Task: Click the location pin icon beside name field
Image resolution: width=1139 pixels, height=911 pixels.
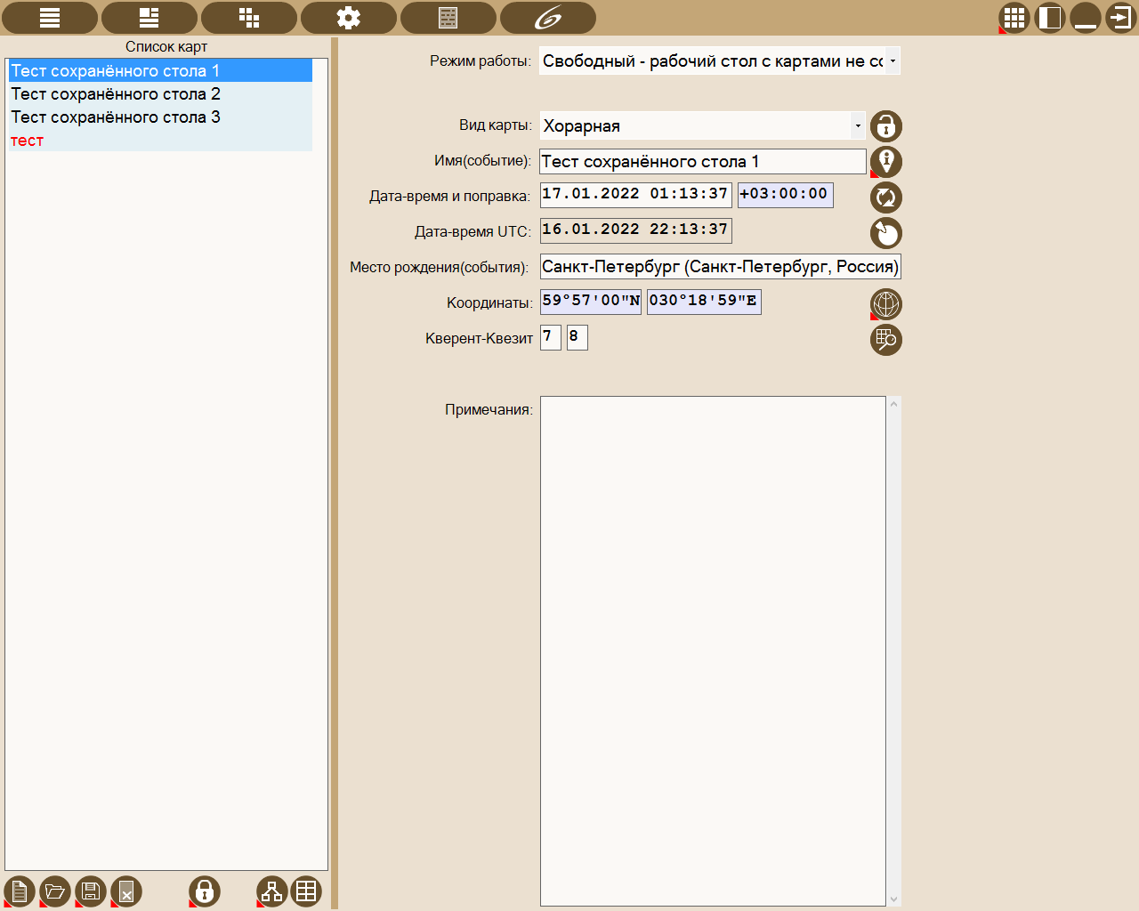Action: pyautogui.click(x=886, y=162)
